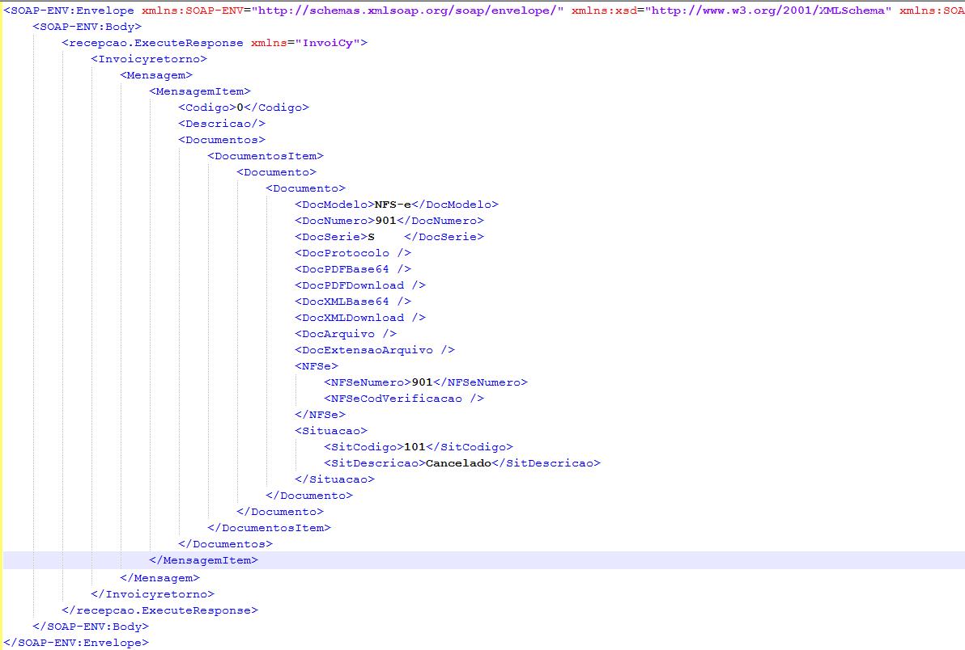Click the S value in DocSerie
The width and height of the screenshot is (965, 650).
pyautogui.click(x=372, y=237)
